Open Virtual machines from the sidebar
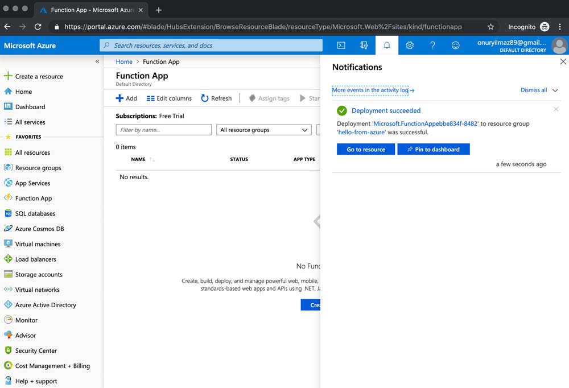This screenshot has width=569, height=388. click(38, 244)
